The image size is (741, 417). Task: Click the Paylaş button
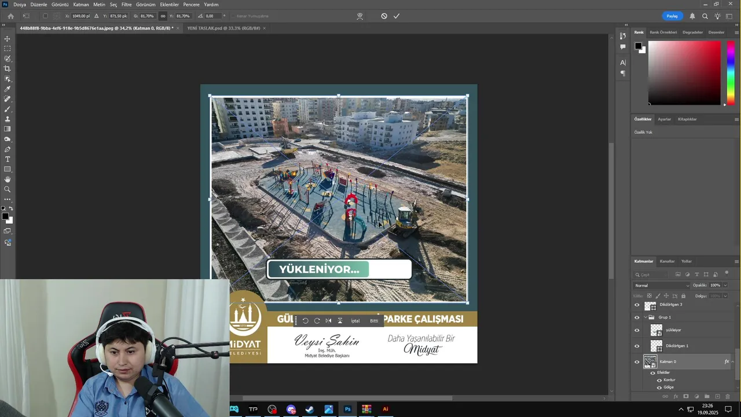tap(672, 16)
